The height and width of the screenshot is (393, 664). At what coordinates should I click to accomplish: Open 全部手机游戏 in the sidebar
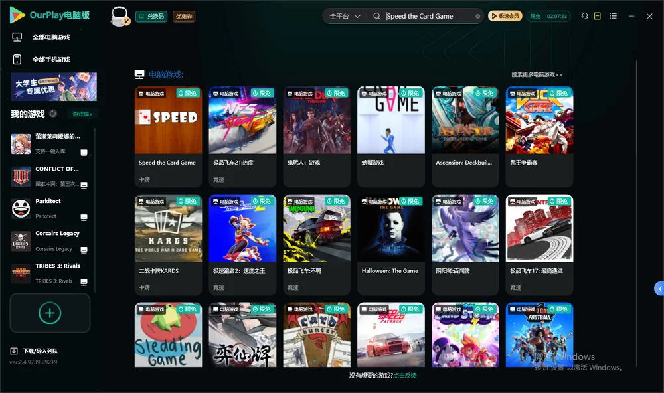pyautogui.click(x=51, y=60)
